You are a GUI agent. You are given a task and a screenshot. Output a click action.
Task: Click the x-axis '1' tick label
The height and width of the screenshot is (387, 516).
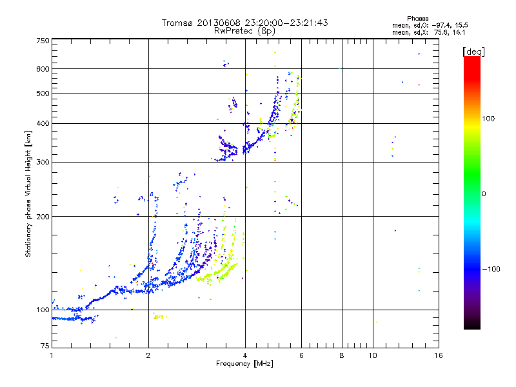click(x=52, y=355)
